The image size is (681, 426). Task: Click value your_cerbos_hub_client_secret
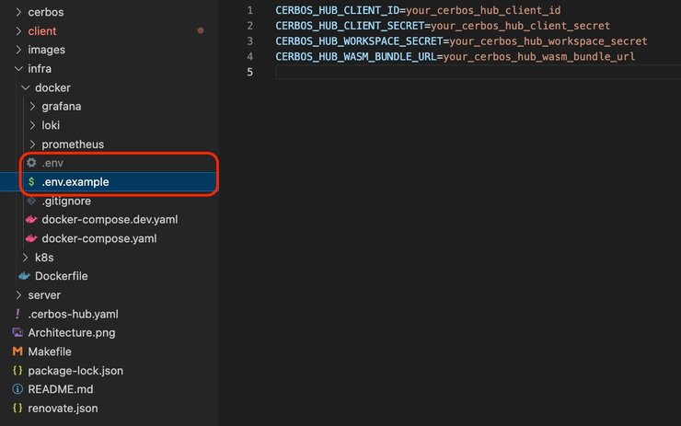click(x=520, y=26)
